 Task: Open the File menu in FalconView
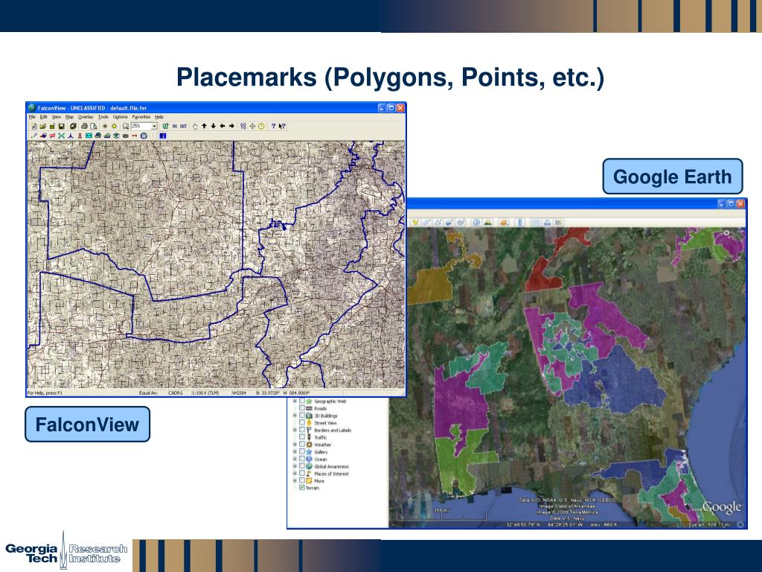tap(32, 117)
